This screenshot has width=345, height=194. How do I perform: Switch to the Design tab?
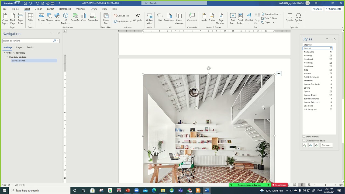[x=38, y=9]
